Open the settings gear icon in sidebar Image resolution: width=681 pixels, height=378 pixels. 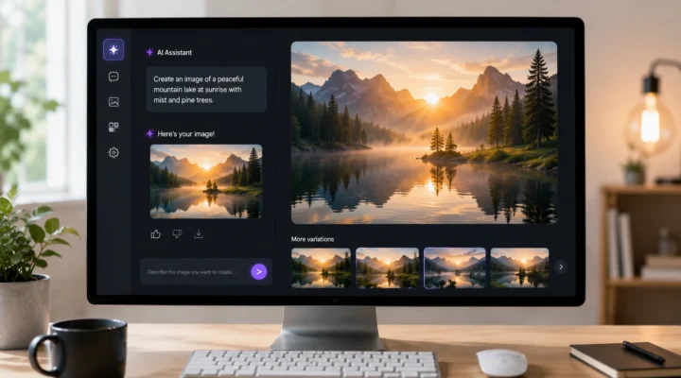point(113,153)
